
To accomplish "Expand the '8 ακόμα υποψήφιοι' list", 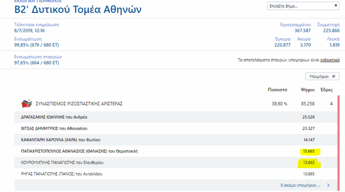I will (300, 185).
